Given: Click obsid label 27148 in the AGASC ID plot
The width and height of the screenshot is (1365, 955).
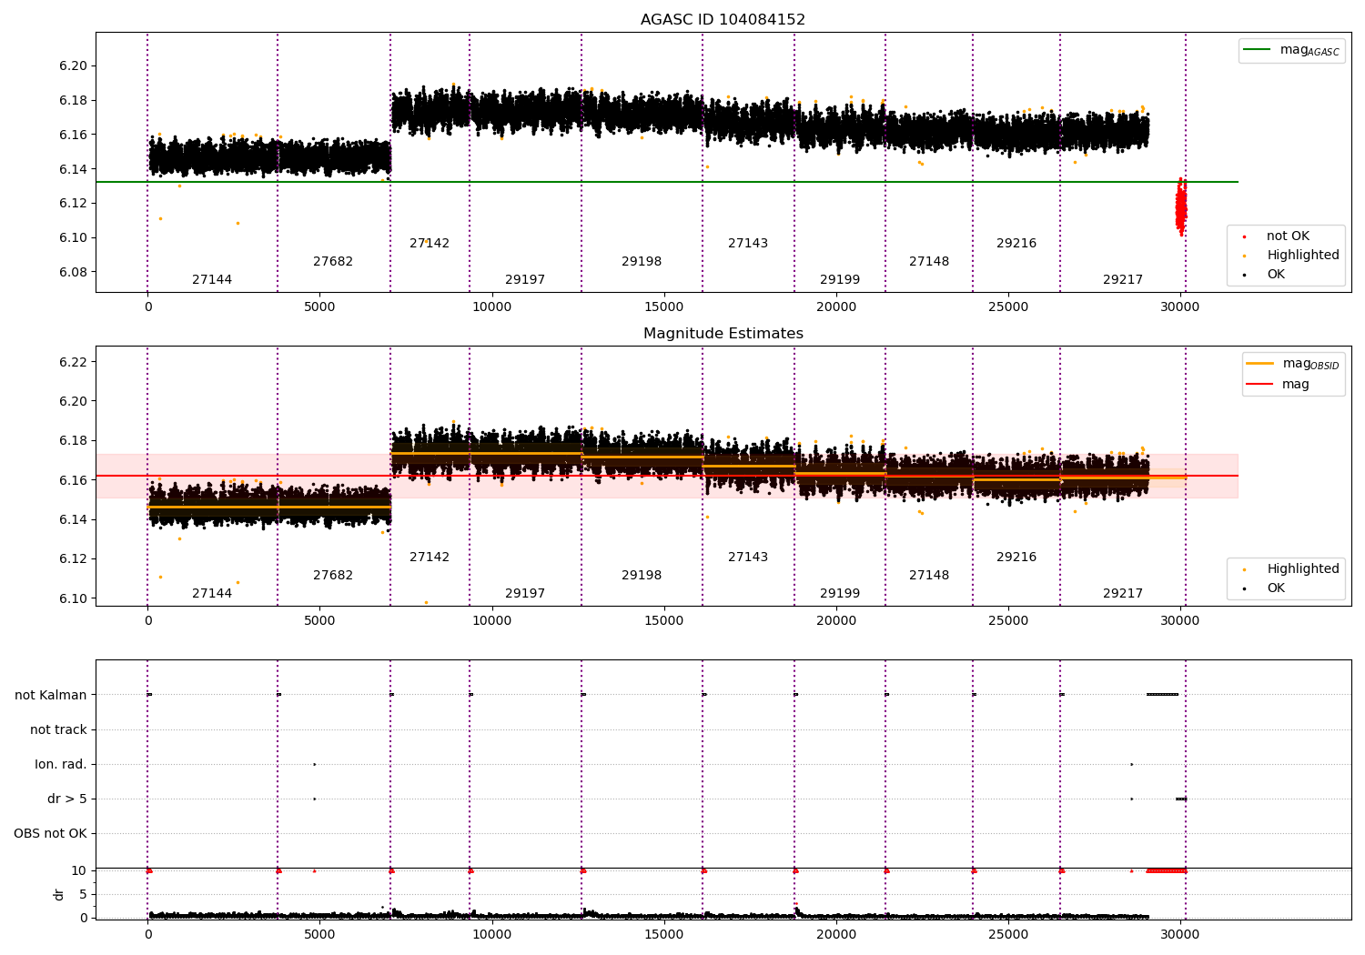Looking at the screenshot, I should pos(929,262).
